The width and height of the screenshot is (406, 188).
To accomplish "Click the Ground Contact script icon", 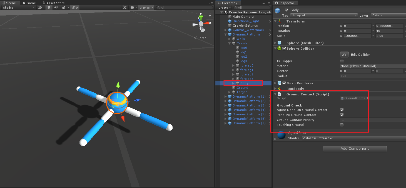I will pyautogui.click(x=279, y=94).
